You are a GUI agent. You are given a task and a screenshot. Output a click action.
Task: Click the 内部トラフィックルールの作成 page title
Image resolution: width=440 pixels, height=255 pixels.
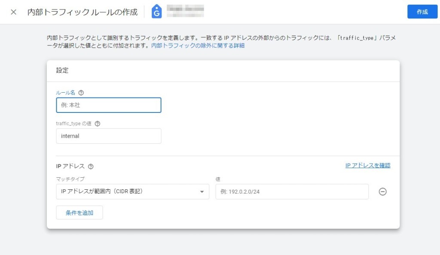pos(82,12)
